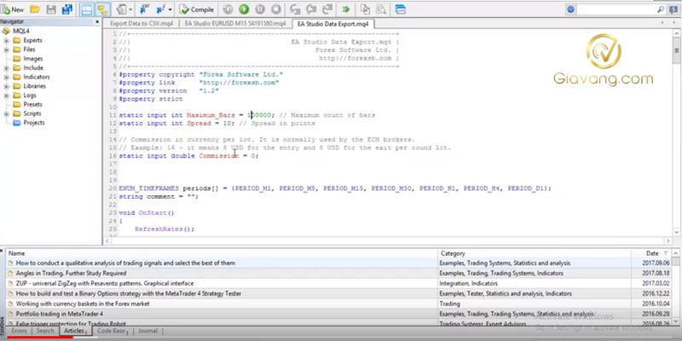Screen dimensions: 682x341
Task: Click the articles list vertical scrollbar
Action: [675, 289]
